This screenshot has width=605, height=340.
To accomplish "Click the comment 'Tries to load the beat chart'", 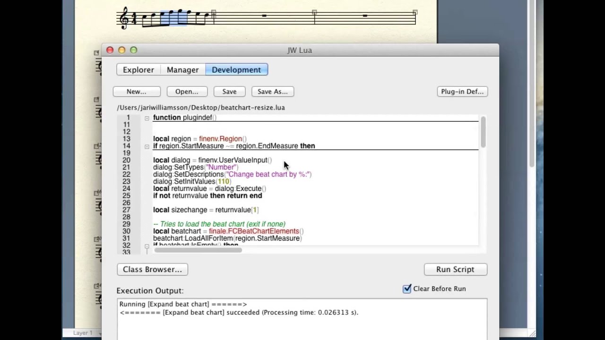I will (219, 224).
